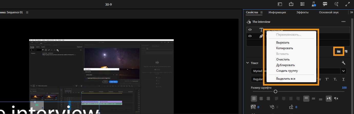
Task: Toggle visibility of the text layer eye
Action: (x=250, y=30)
